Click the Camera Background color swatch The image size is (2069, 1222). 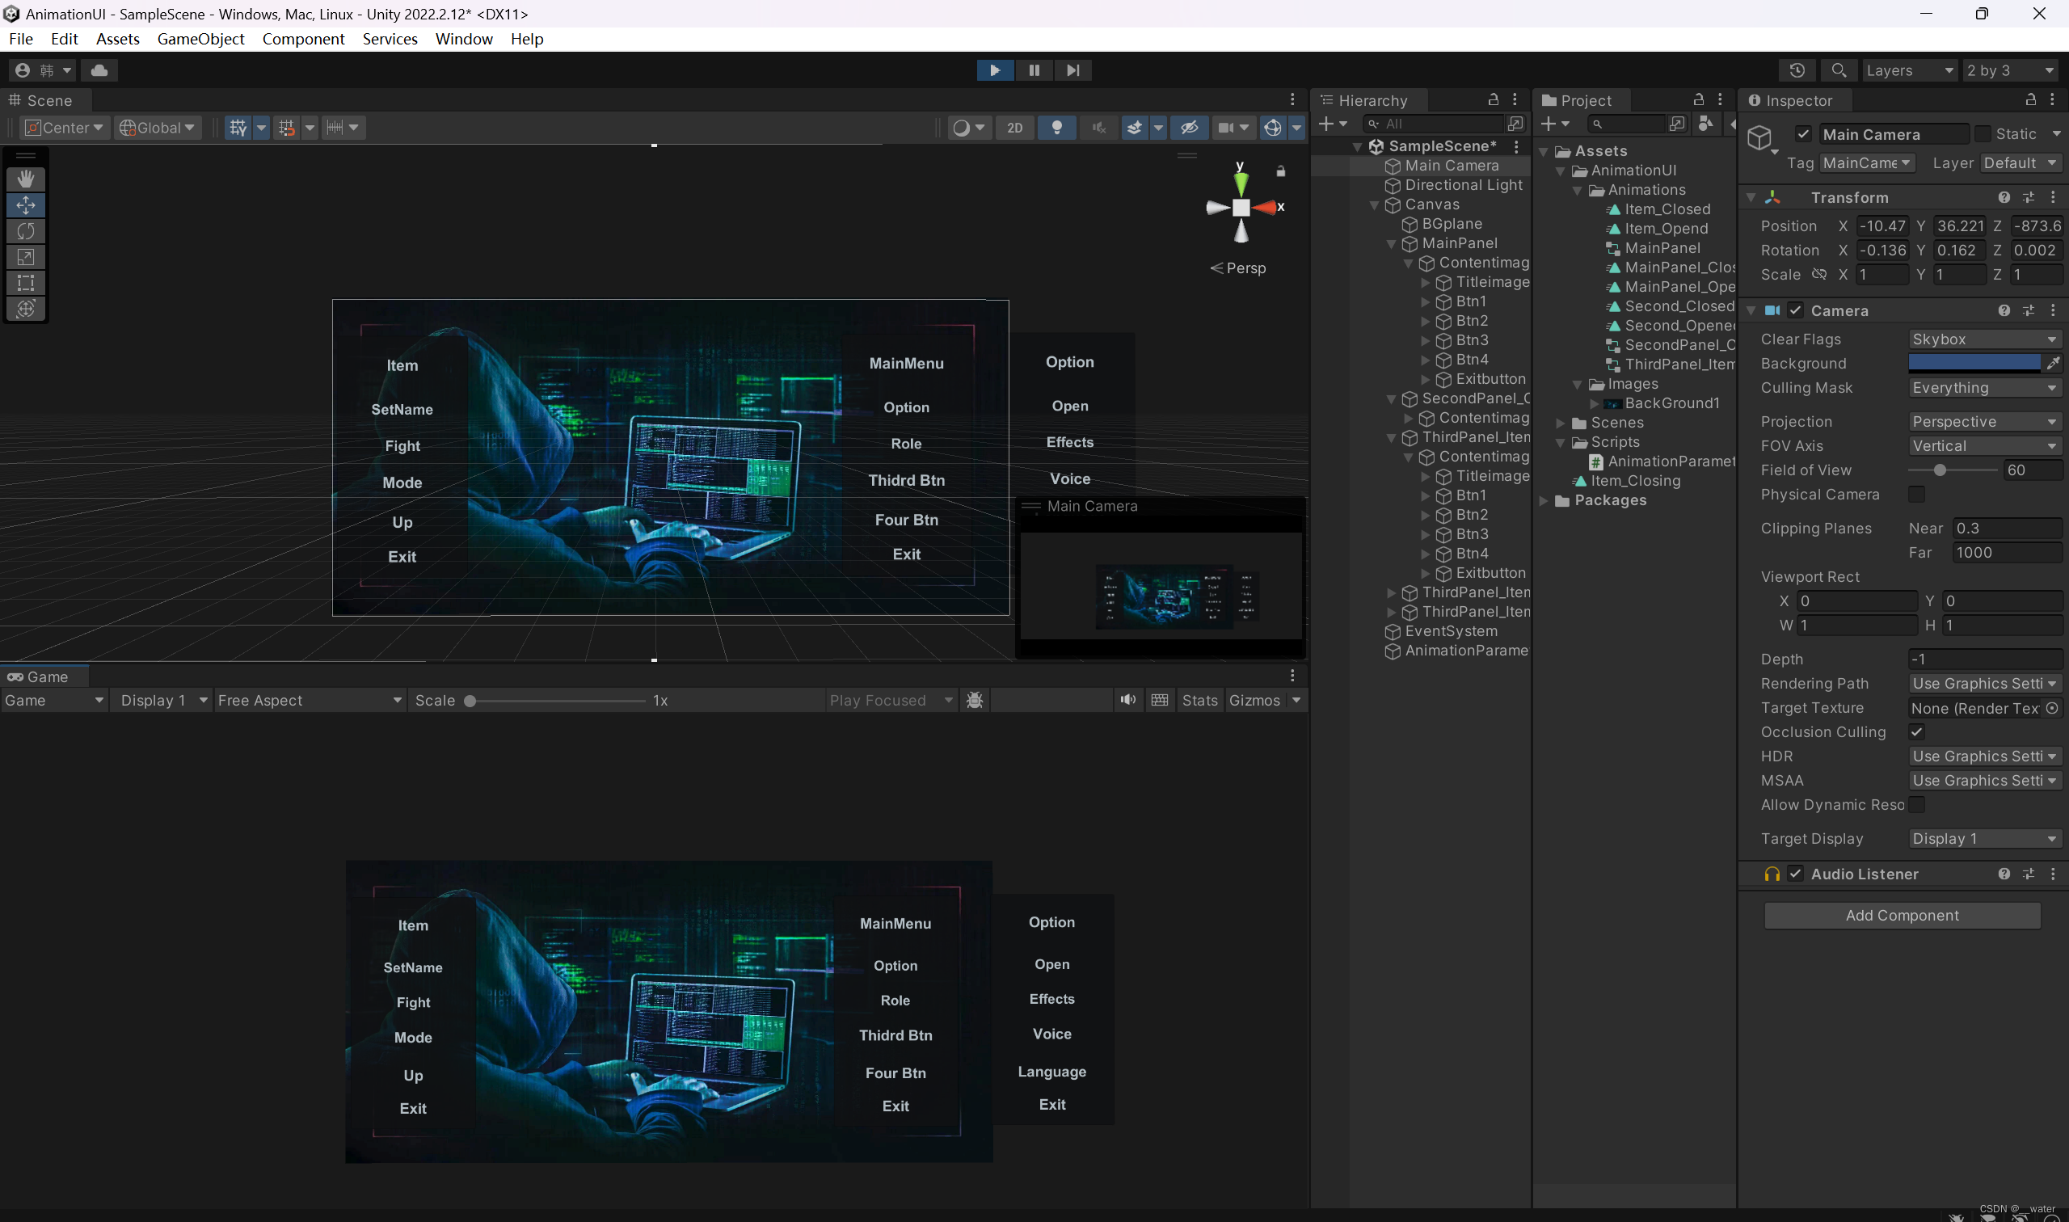point(1974,363)
